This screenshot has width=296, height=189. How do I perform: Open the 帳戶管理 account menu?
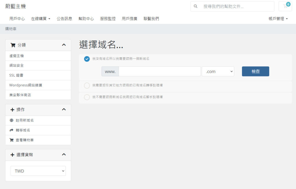[278, 19]
